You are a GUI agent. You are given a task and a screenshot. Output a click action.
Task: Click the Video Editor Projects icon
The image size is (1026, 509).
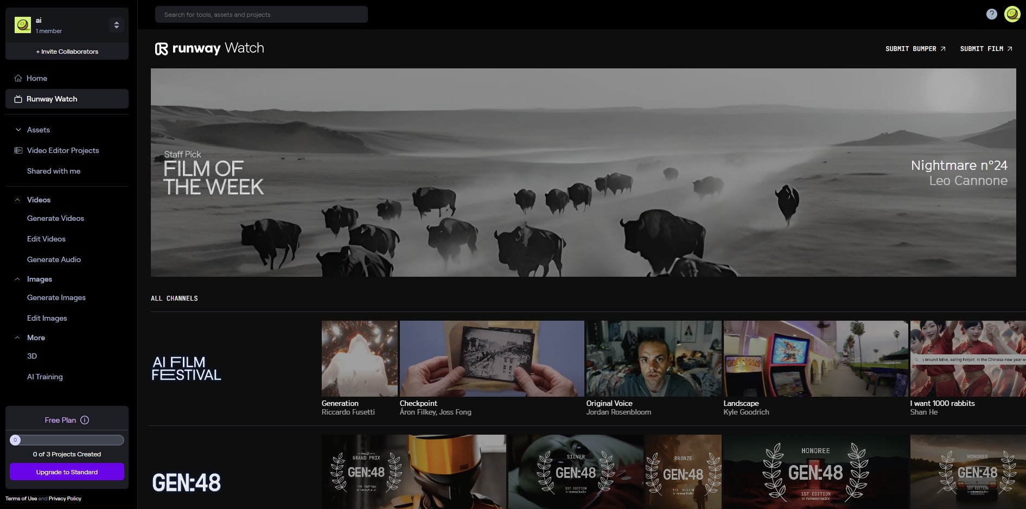pyautogui.click(x=18, y=150)
